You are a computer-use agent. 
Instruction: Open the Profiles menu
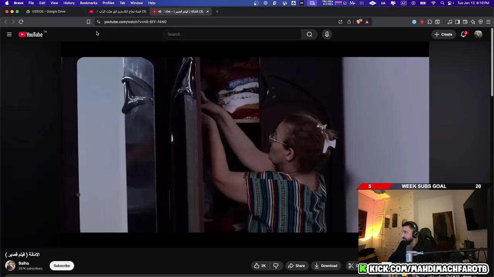108,3
